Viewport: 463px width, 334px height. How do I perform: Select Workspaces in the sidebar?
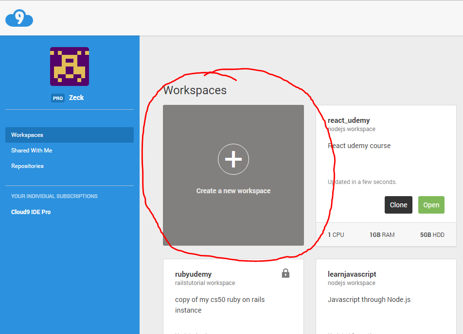coord(70,135)
